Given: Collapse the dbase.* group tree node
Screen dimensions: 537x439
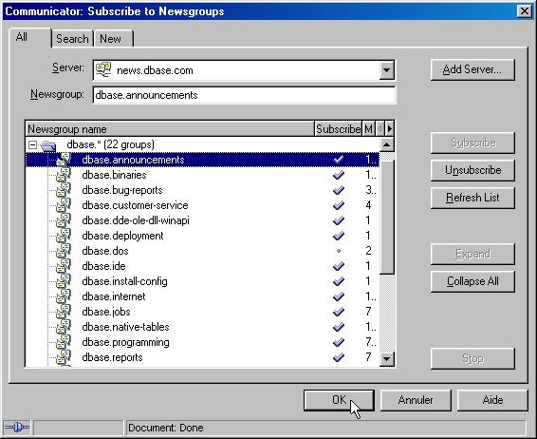Looking at the screenshot, I should tap(32, 145).
